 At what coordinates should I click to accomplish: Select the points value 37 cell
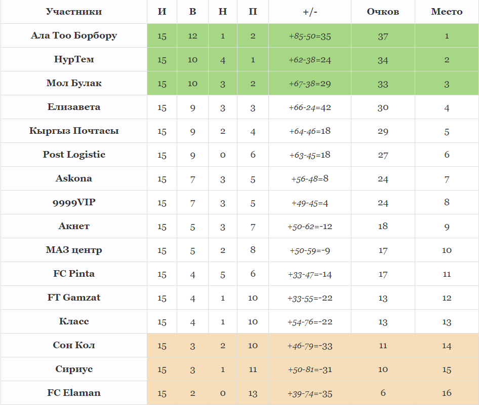point(383,36)
